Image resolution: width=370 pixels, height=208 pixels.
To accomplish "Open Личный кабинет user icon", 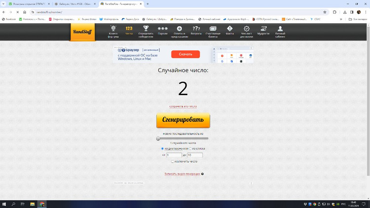I will point(280,29).
